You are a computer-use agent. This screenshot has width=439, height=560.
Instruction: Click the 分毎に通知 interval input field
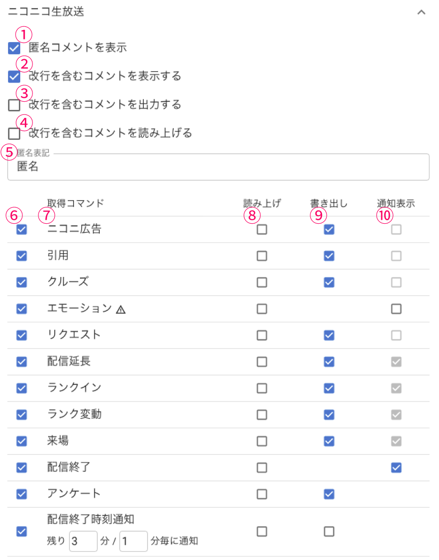pos(133,541)
